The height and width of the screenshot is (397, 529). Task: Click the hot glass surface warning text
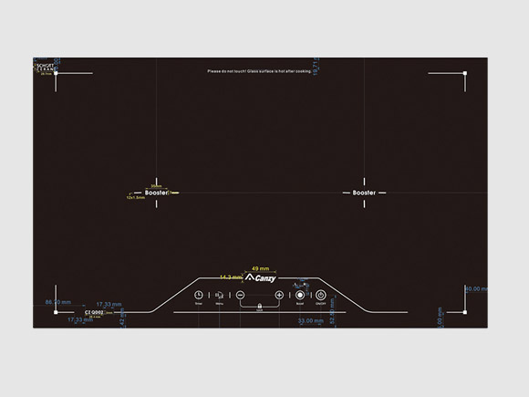coord(259,71)
